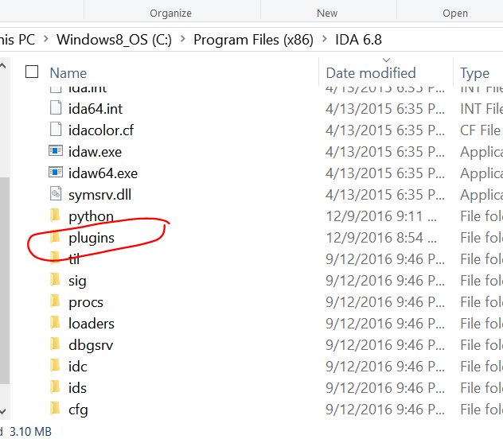The height and width of the screenshot is (439, 503).
Task: Toggle the select-all items checkbox
Action: (32, 72)
